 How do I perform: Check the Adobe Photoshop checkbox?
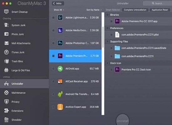(53, 43)
